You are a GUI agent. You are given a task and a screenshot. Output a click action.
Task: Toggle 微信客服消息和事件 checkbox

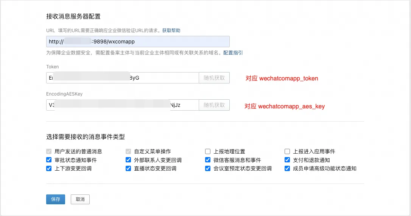pyautogui.click(x=208, y=160)
